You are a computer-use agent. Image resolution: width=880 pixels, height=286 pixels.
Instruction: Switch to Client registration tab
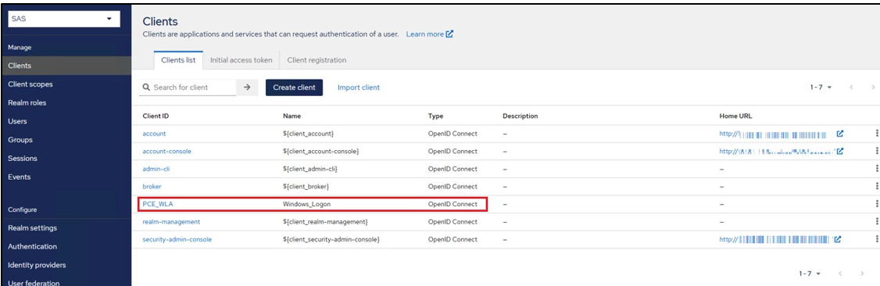point(317,60)
